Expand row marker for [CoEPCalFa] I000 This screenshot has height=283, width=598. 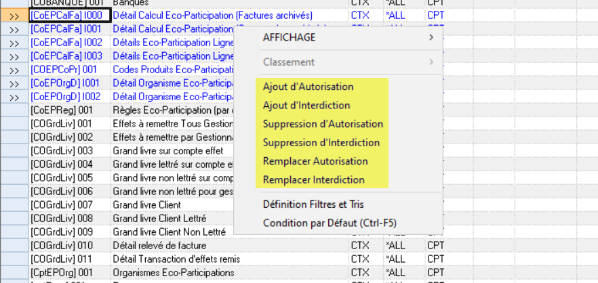tap(14, 16)
